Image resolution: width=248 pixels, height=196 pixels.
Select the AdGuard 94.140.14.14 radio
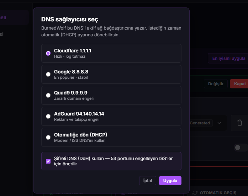(48, 117)
